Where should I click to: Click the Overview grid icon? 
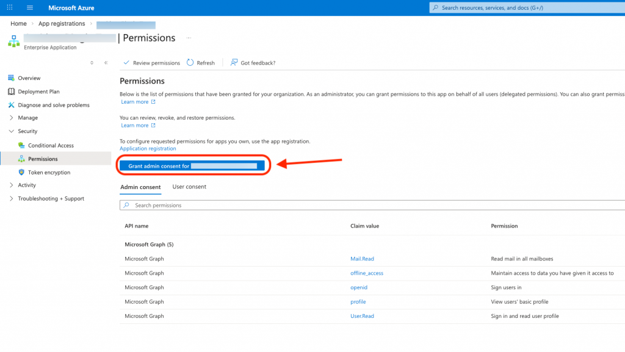click(11, 77)
